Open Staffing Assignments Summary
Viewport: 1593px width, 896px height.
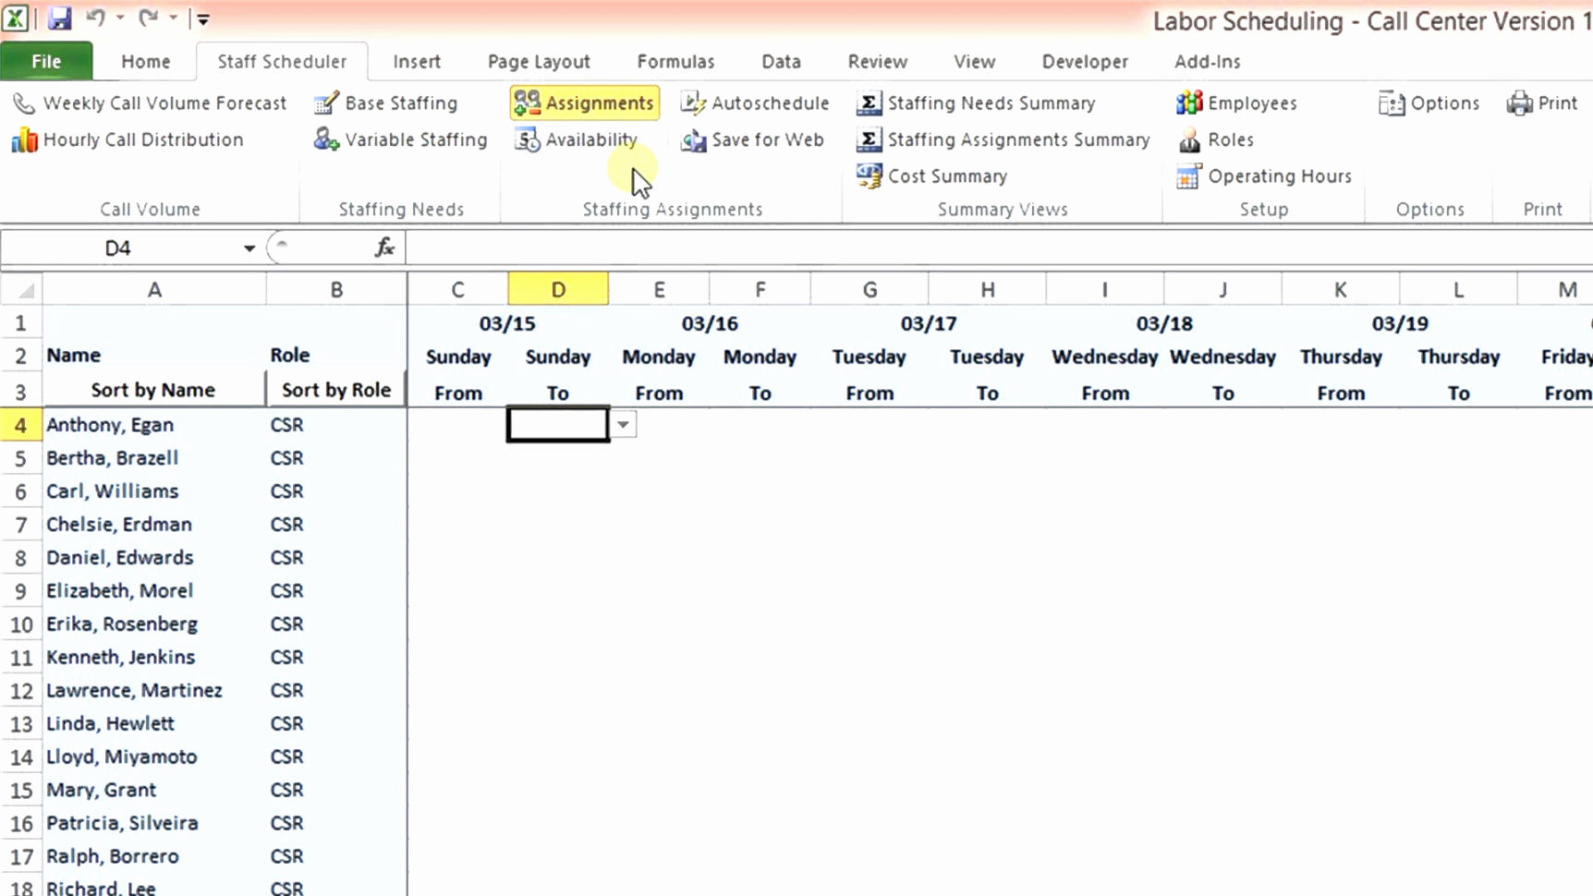[1003, 140]
